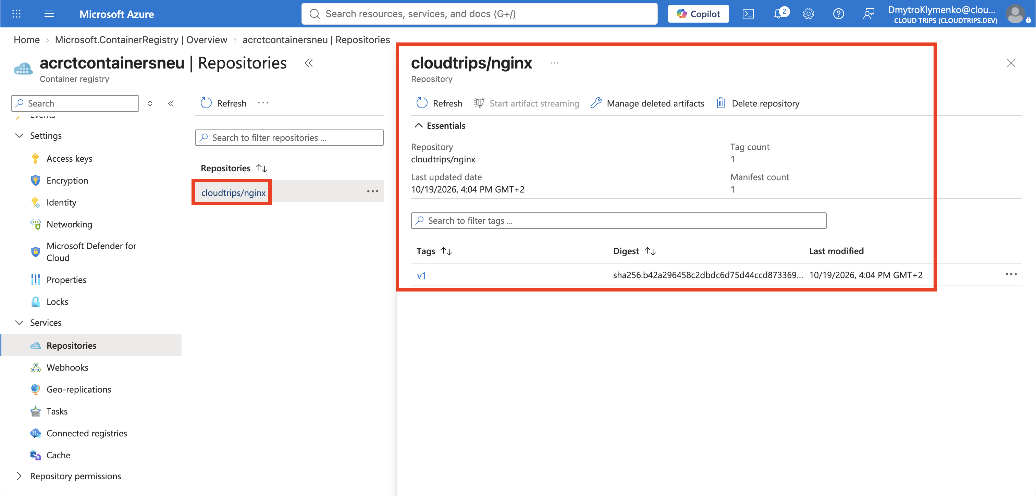Click the Last updated date value
Image resolution: width=1036 pixels, height=496 pixels.
pos(468,189)
